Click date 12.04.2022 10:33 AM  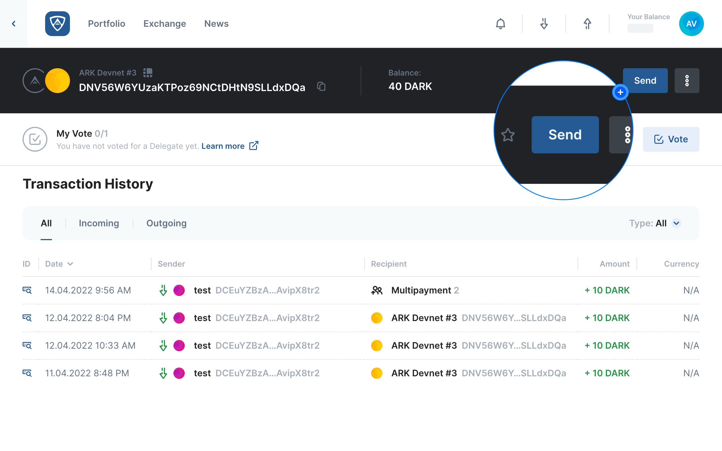click(90, 345)
